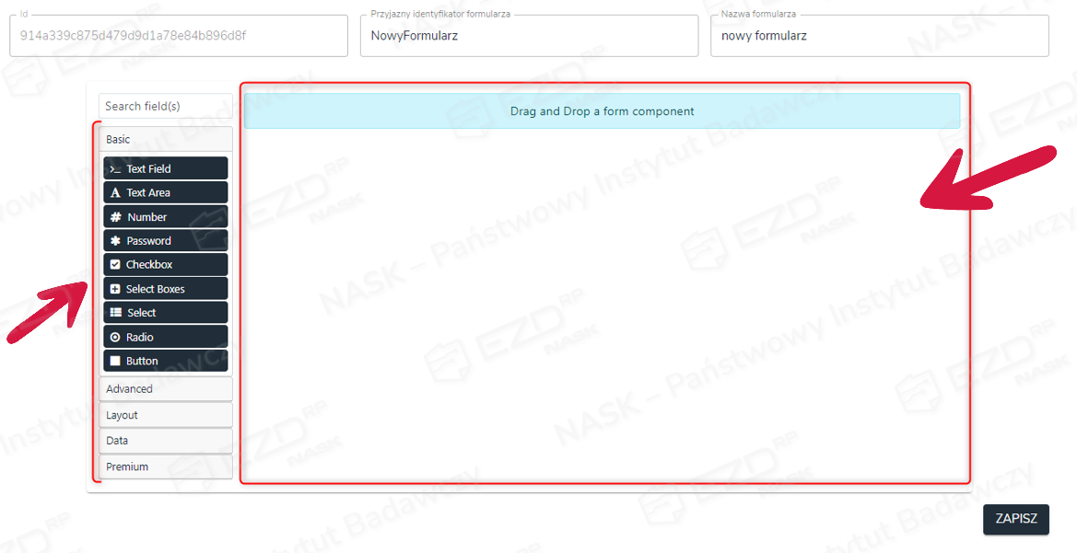Select the Radio component button
The height and width of the screenshot is (553, 1077).
[165, 337]
